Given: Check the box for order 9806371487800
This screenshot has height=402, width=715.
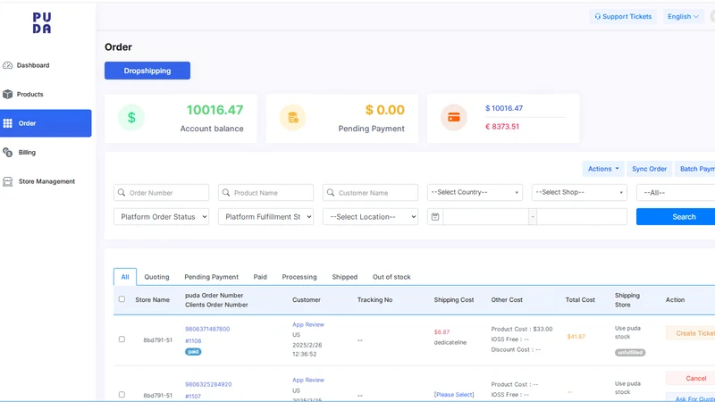Looking at the screenshot, I should tap(122, 339).
